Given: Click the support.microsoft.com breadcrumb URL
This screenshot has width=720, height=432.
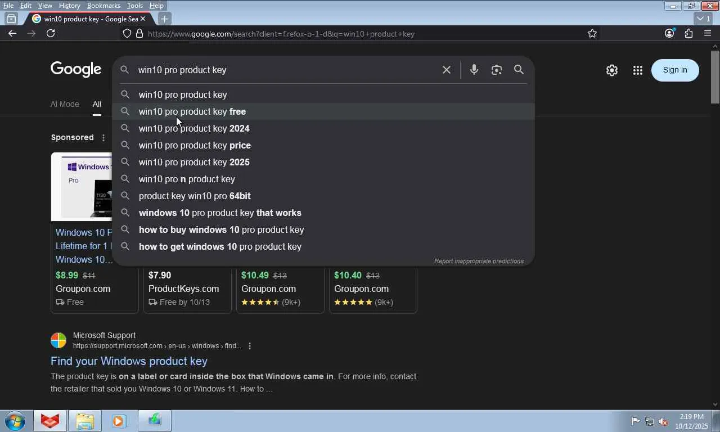Looking at the screenshot, I should pos(157,346).
